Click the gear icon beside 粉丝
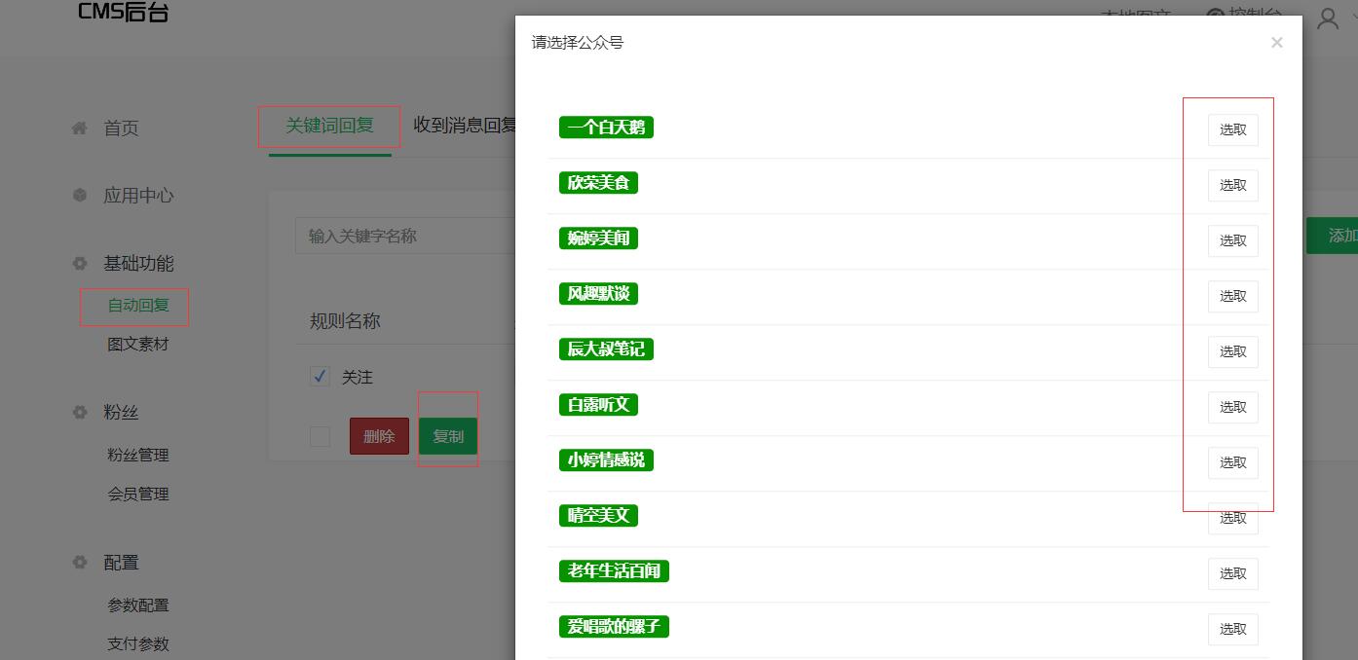 [x=80, y=412]
